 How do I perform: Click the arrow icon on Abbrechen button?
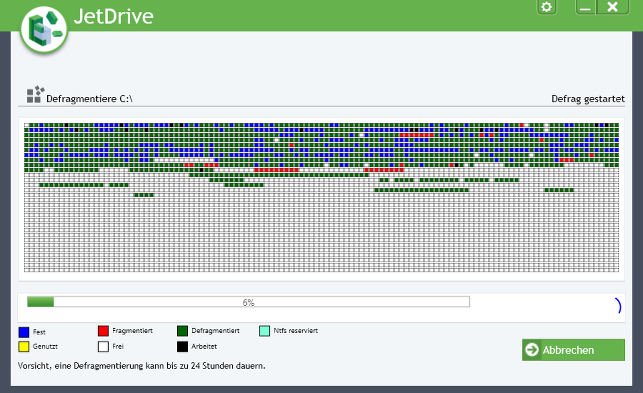coord(532,350)
